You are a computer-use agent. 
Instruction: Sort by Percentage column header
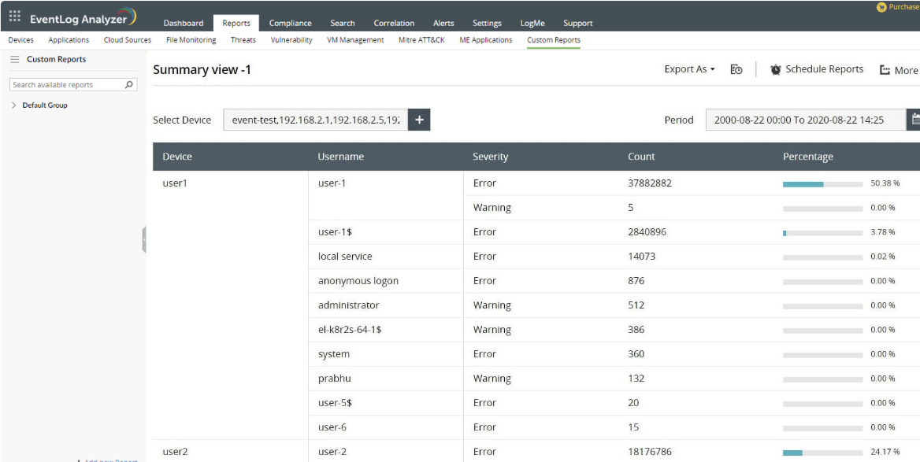[x=808, y=157]
